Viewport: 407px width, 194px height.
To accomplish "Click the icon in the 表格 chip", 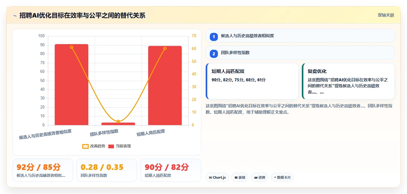I will coord(236,177).
